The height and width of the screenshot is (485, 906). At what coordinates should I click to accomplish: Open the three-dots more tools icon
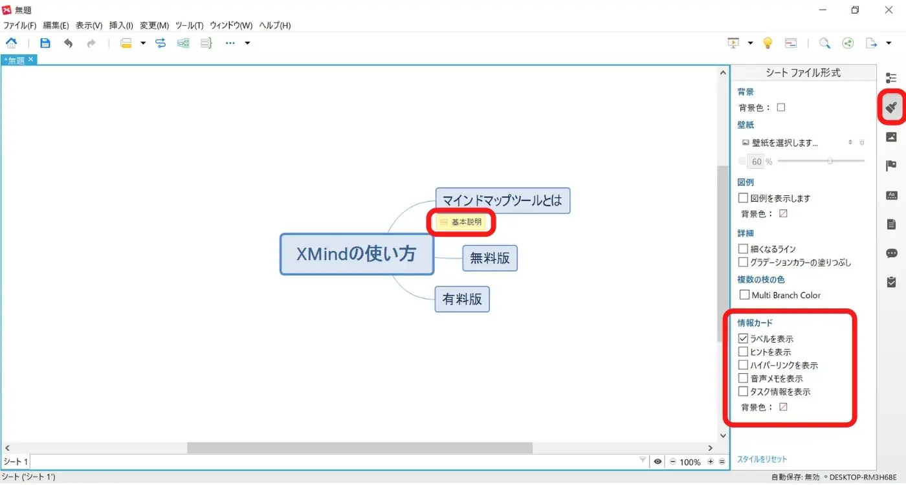click(230, 43)
